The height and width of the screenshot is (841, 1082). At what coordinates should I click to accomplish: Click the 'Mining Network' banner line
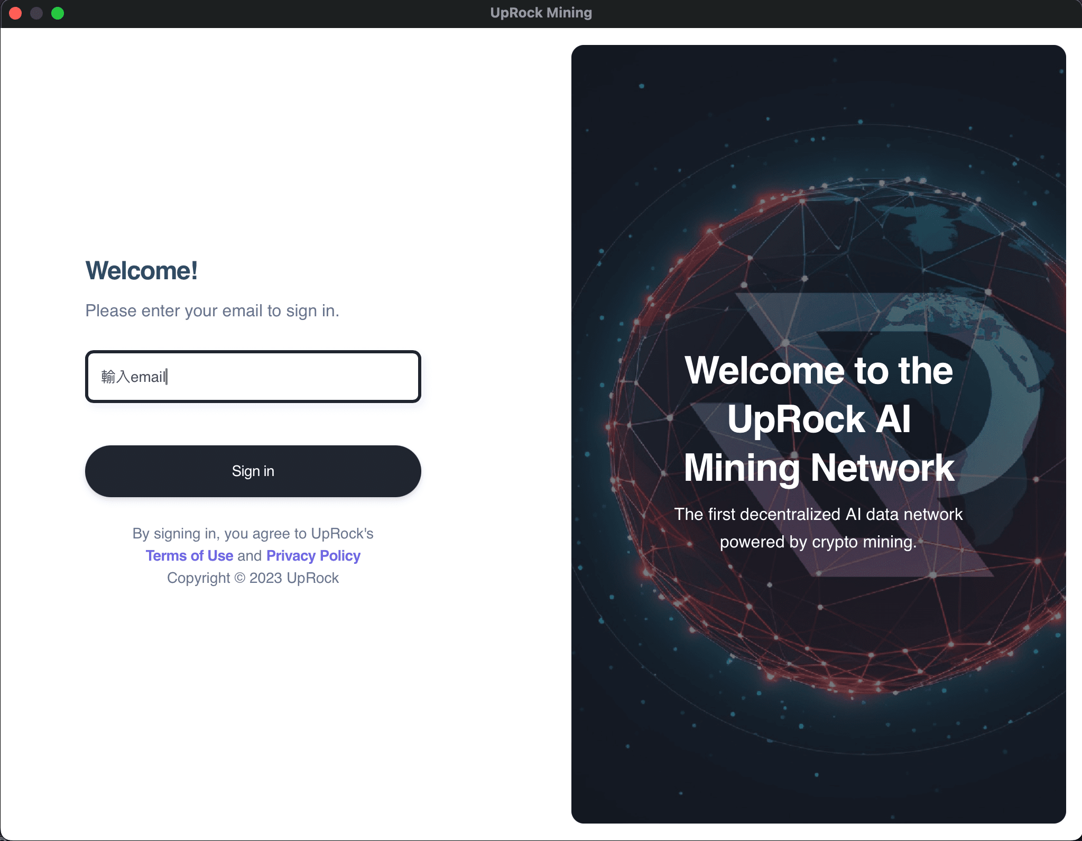point(818,468)
